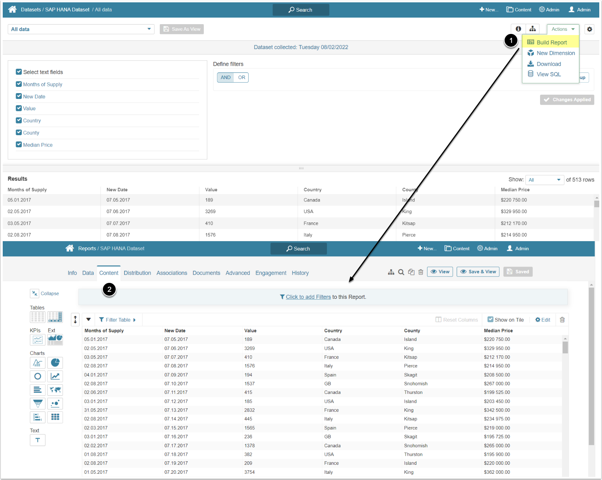602x480 pixels.
Task: Open the All data view dropdown
Action: point(81,29)
